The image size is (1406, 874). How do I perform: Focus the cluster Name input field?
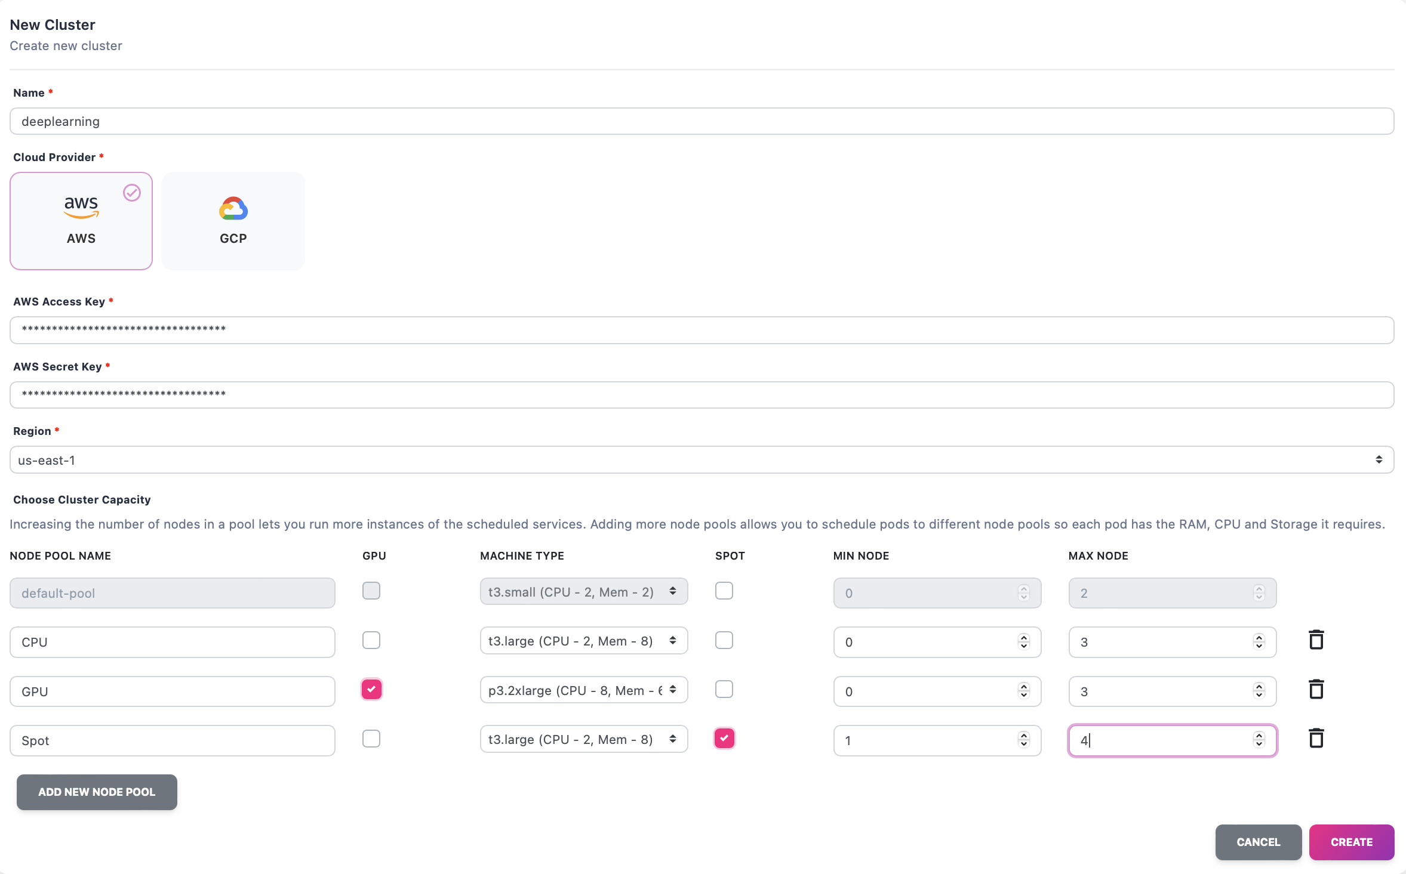coord(702,121)
